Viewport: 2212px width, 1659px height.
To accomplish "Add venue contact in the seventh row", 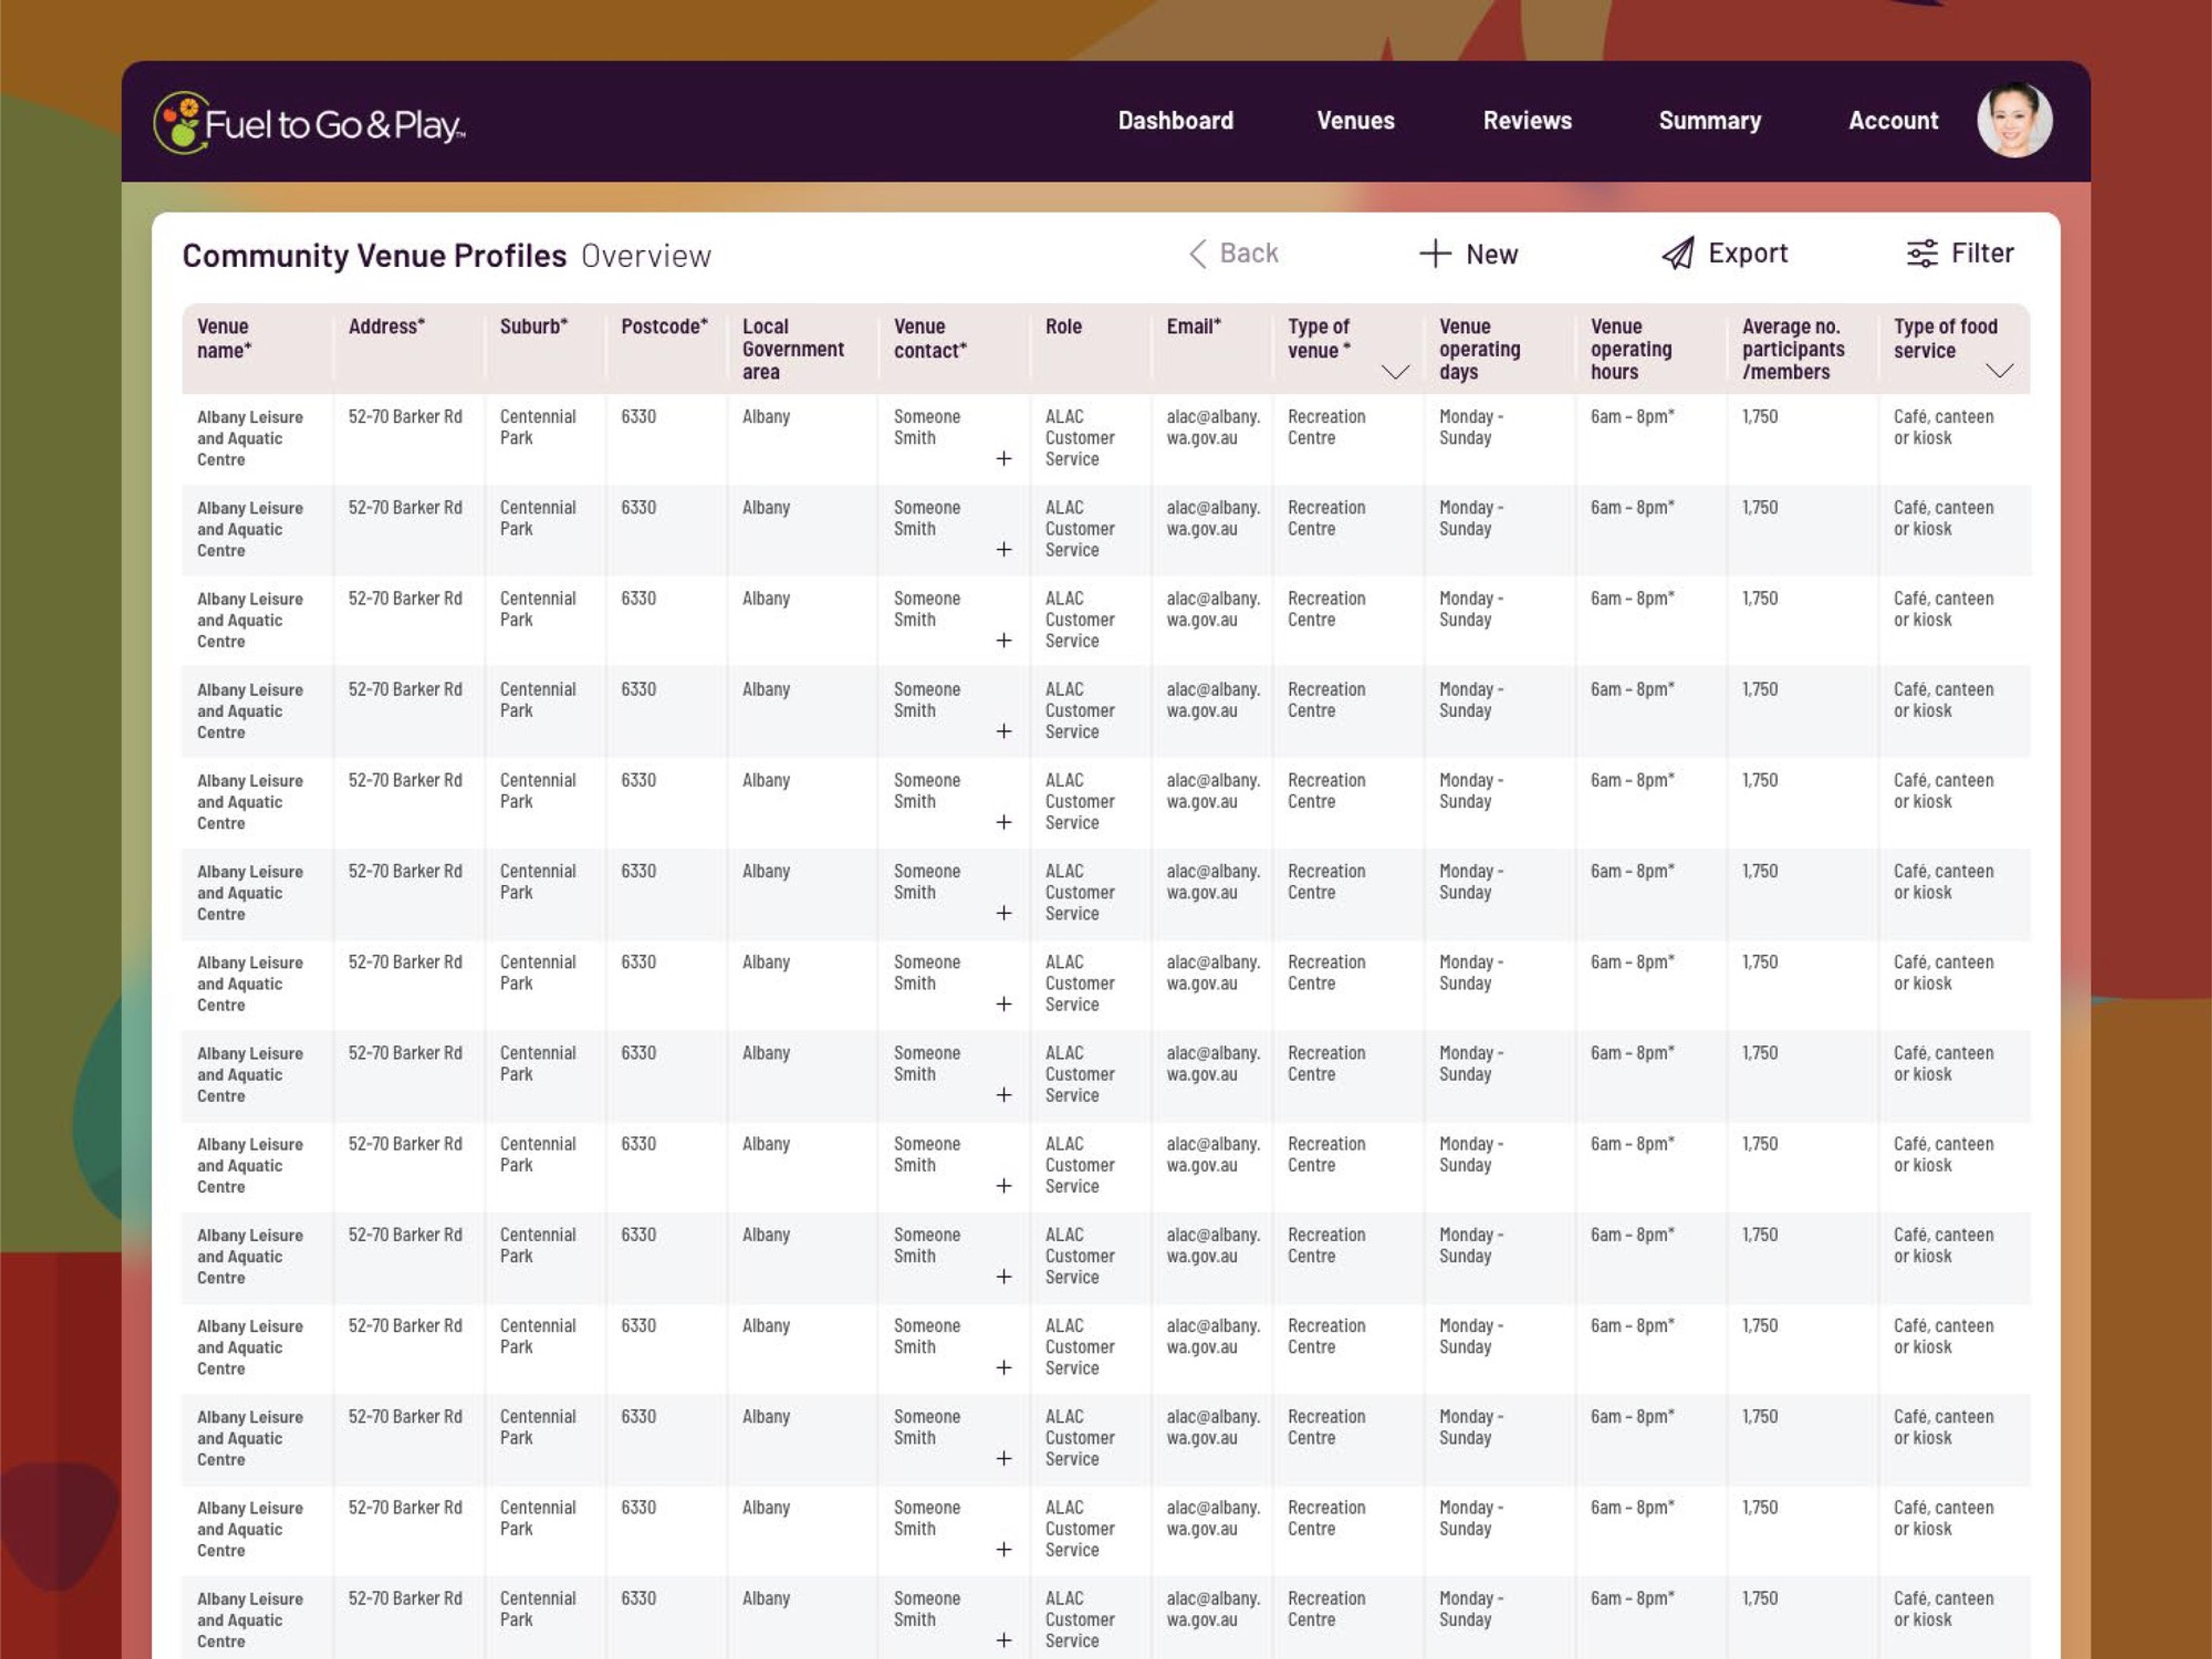I will pos(1004,1005).
